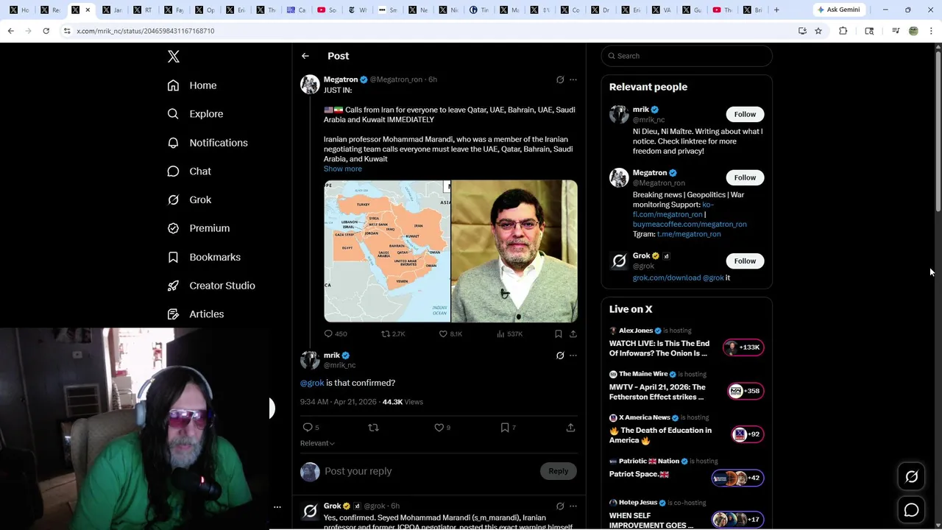The image size is (942, 530).
Task: Follow Grok in Relevant people
Action: [x=745, y=261]
